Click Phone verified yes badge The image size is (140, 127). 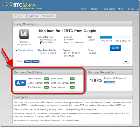pos(72,79)
